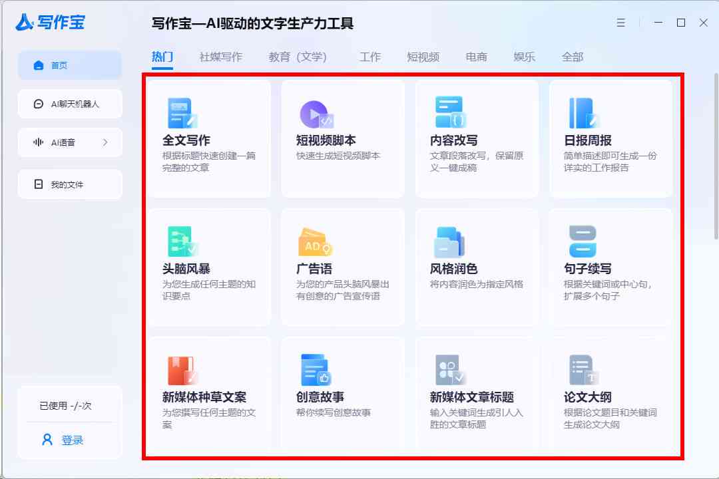Open the 电商 tab
Image resolution: width=719 pixels, height=479 pixels.
[x=476, y=57]
